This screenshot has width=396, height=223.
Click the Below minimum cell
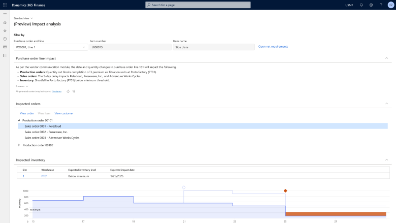(79, 176)
